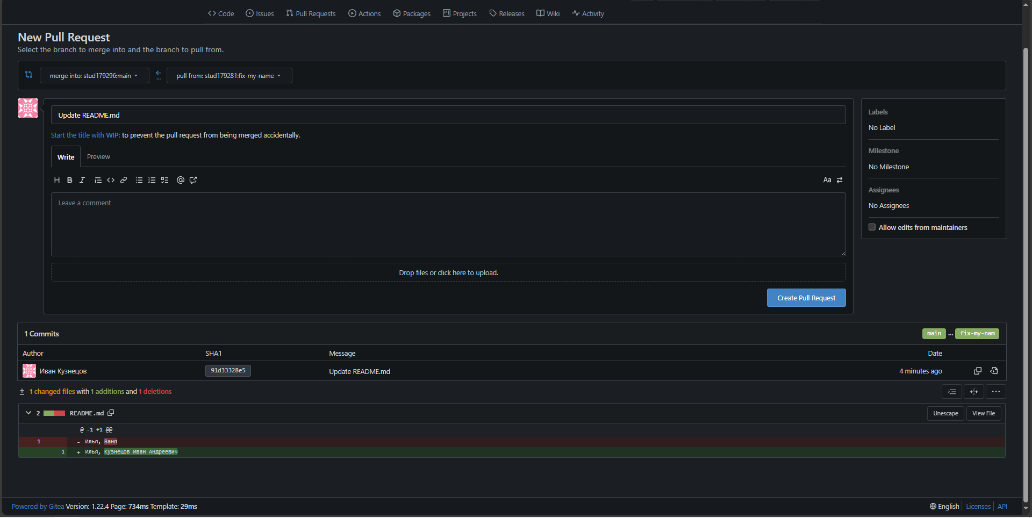The width and height of the screenshot is (1032, 518).
Task: Insert code formatting with the code icon
Action: tap(111, 181)
